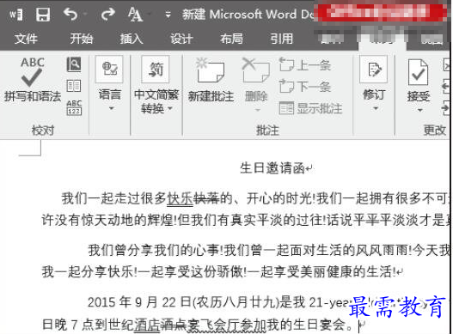Image resolution: width=453 pixels, height=334 pixels.
Task: Click the text 我一起分享快乐
Action: click(x=88, y=271)
